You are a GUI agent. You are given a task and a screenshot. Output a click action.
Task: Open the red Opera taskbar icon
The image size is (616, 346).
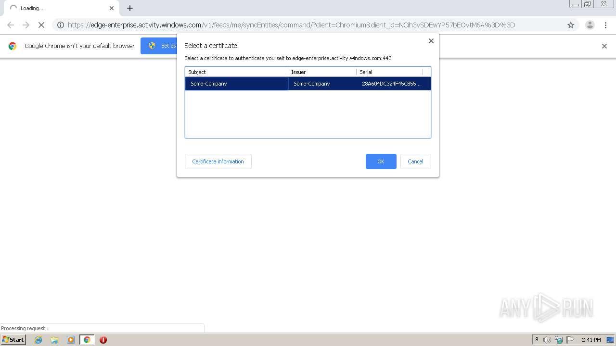pos(103,340)
